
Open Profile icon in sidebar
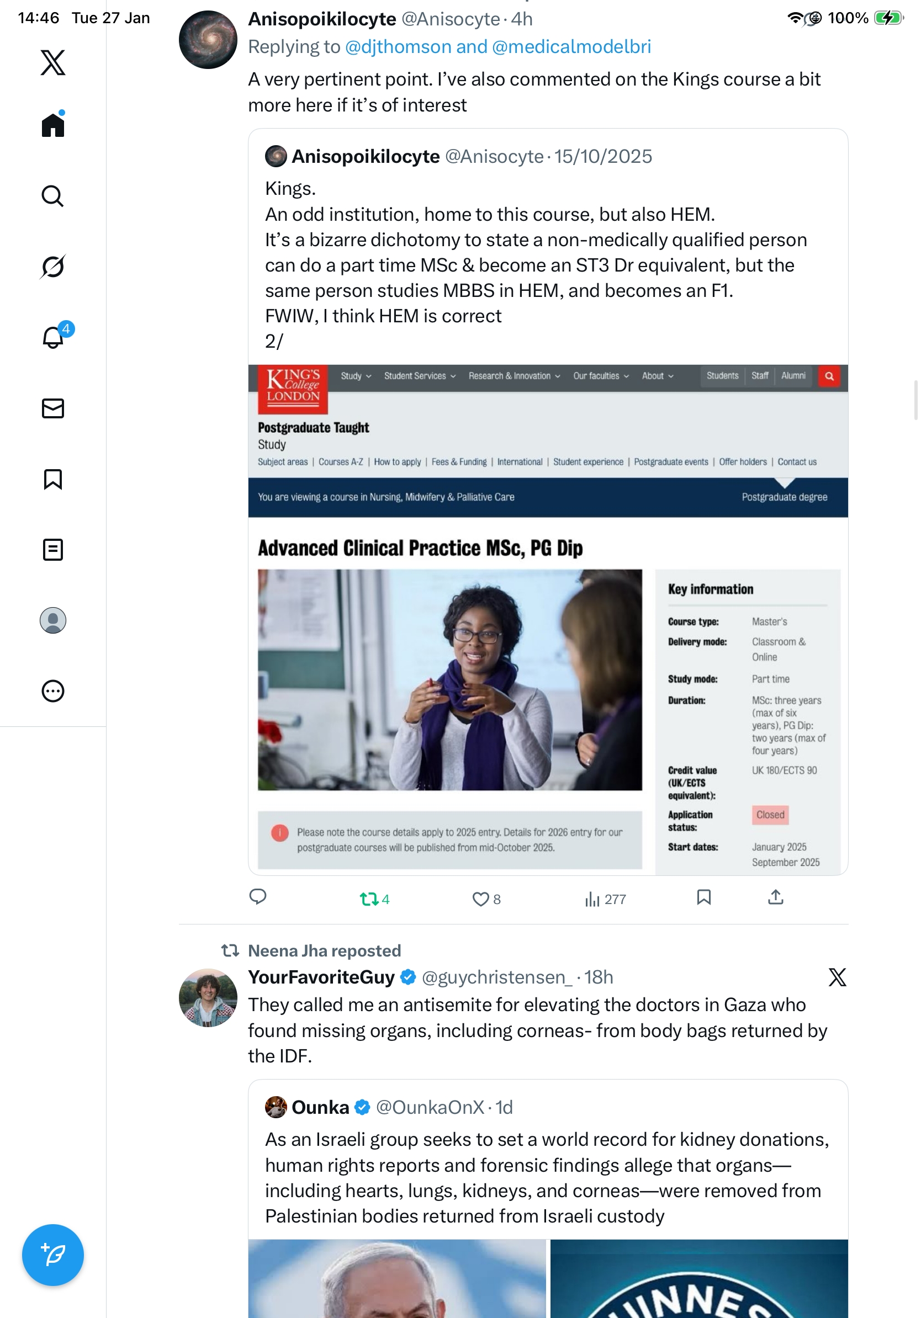click(53, 620)
